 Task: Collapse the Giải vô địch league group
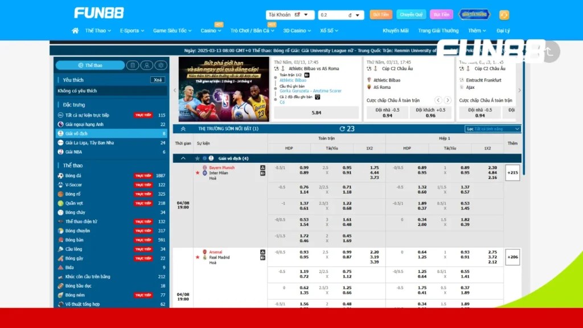click(183, 158)
